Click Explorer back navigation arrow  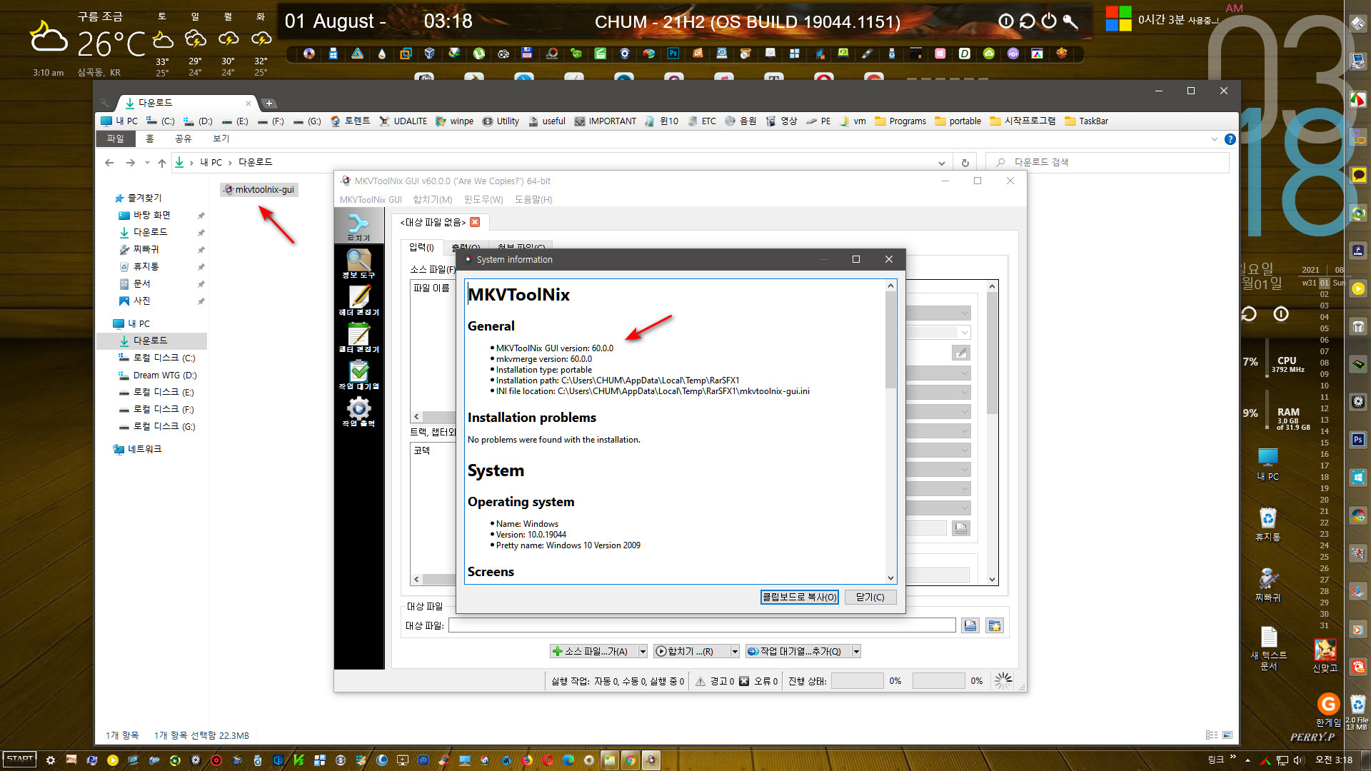(109, 163)
